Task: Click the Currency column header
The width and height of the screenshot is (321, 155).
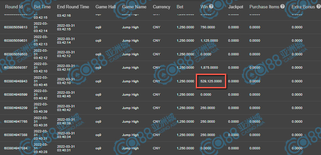Action: point(162,7)
